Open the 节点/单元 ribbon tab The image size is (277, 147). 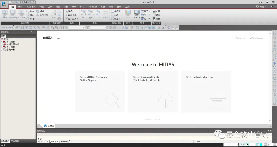tap(31, 7)
